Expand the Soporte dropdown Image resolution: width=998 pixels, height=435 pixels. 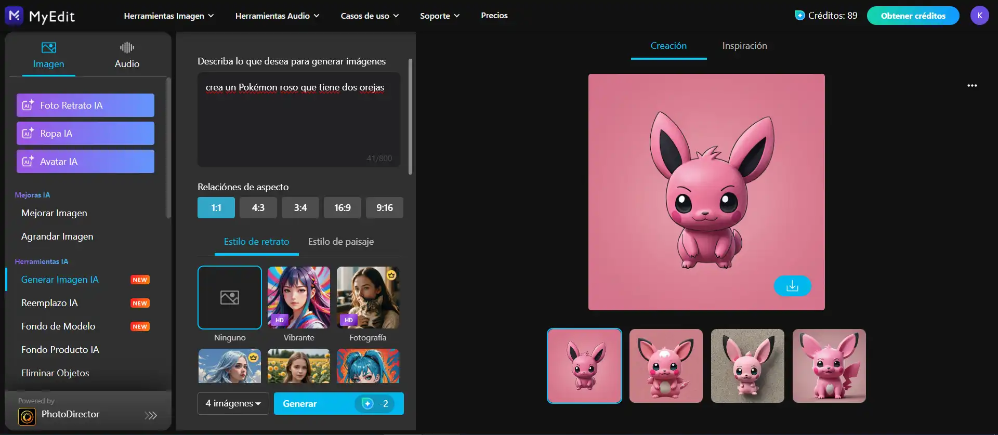[x=440, y=16]
